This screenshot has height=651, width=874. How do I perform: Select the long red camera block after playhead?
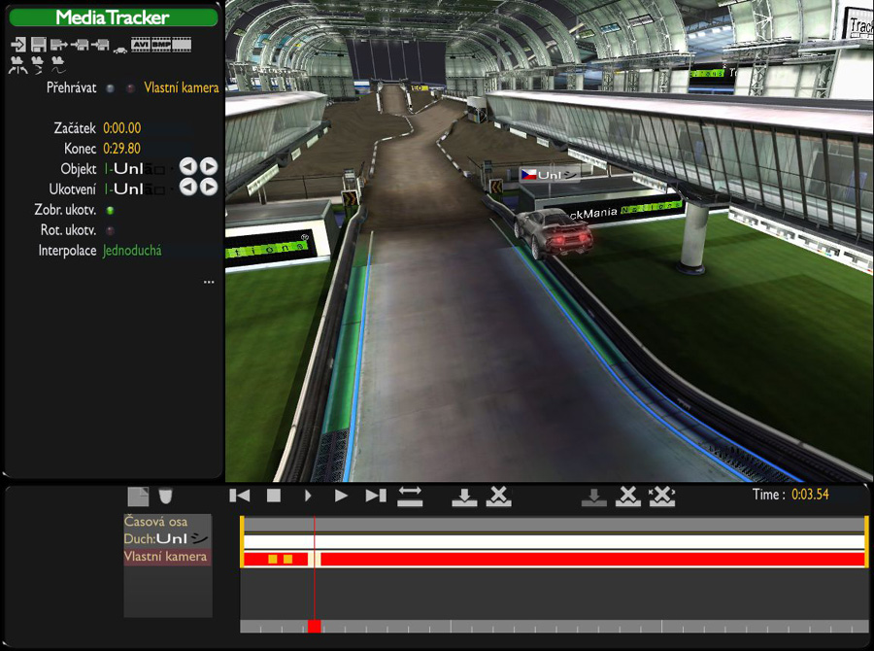[x=592, y=559]
